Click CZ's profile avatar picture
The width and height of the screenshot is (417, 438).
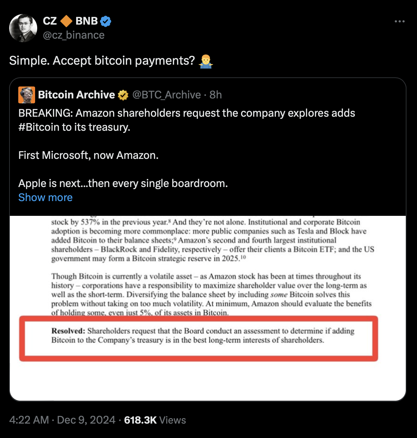[x=23, y=28]
